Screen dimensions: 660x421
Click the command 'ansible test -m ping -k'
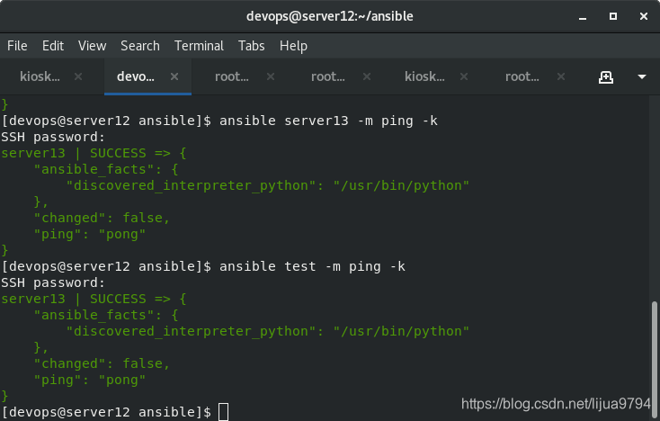tap(312, 266)
